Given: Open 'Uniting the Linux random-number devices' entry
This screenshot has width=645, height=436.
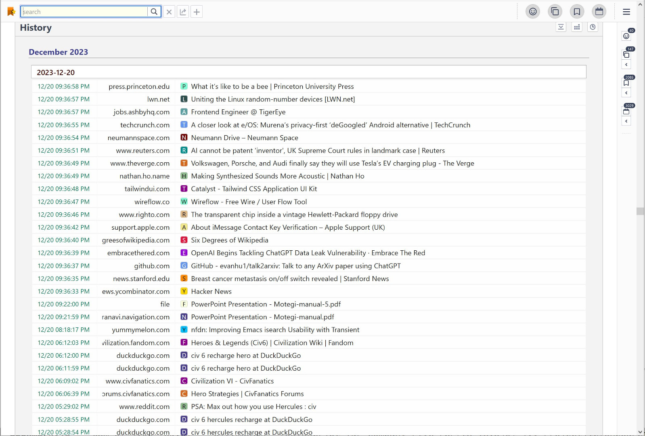Looking at the screenshot, I should click(x=273, y=99).
